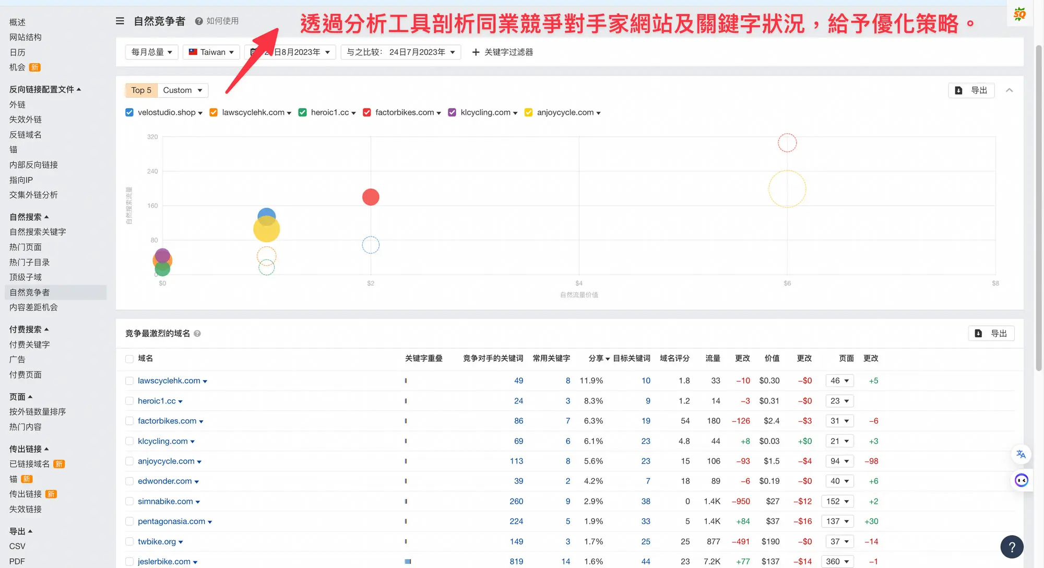This screenshot has height=568, width=1044.
Task: Click the 113 competitor keywords for anjoycycle.com
Action: coord(516,462)
